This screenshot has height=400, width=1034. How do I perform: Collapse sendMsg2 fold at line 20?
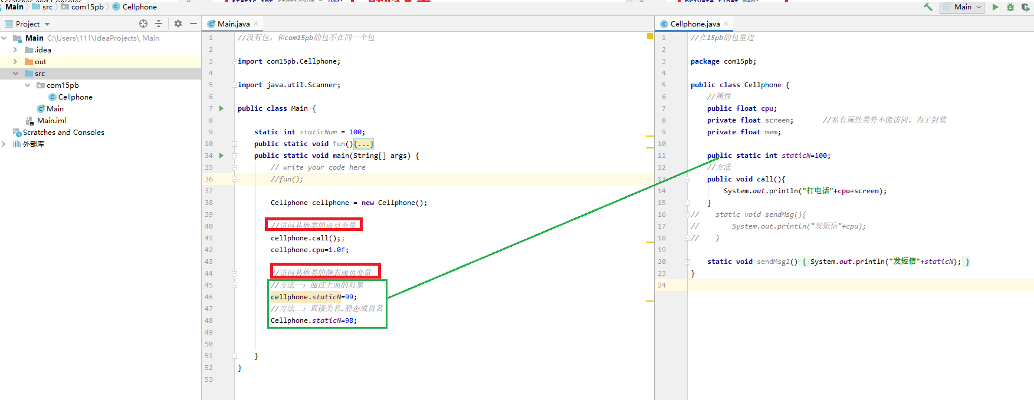[687, 262]
